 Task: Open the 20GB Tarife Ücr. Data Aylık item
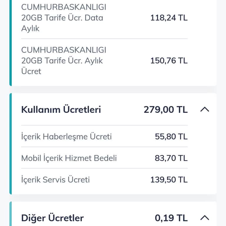64,18
